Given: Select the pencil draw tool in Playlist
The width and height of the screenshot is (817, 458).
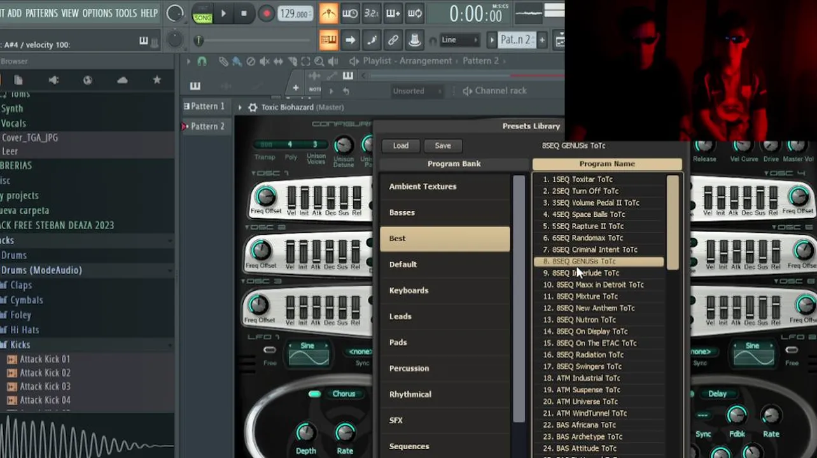Looking at the screenshot, I should coord(223,62).
